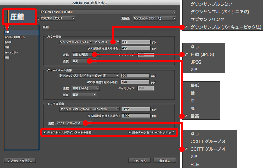The image size is (263, 168).
Task: Open the グレースケール画像 downsampling method dropdown
Action: (89, 76)
